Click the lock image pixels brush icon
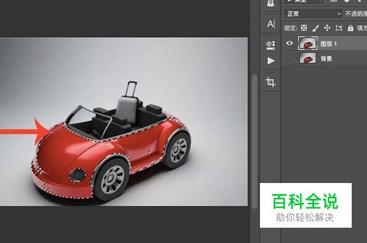This screenshot has width=367, height=243. coord(316,28)
